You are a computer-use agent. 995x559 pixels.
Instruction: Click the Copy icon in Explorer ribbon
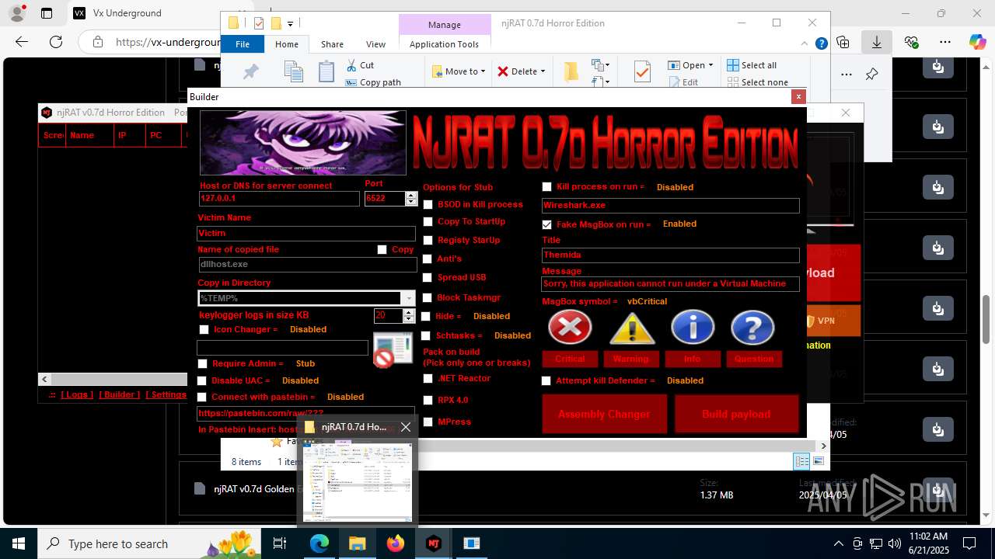pos(294,72)
